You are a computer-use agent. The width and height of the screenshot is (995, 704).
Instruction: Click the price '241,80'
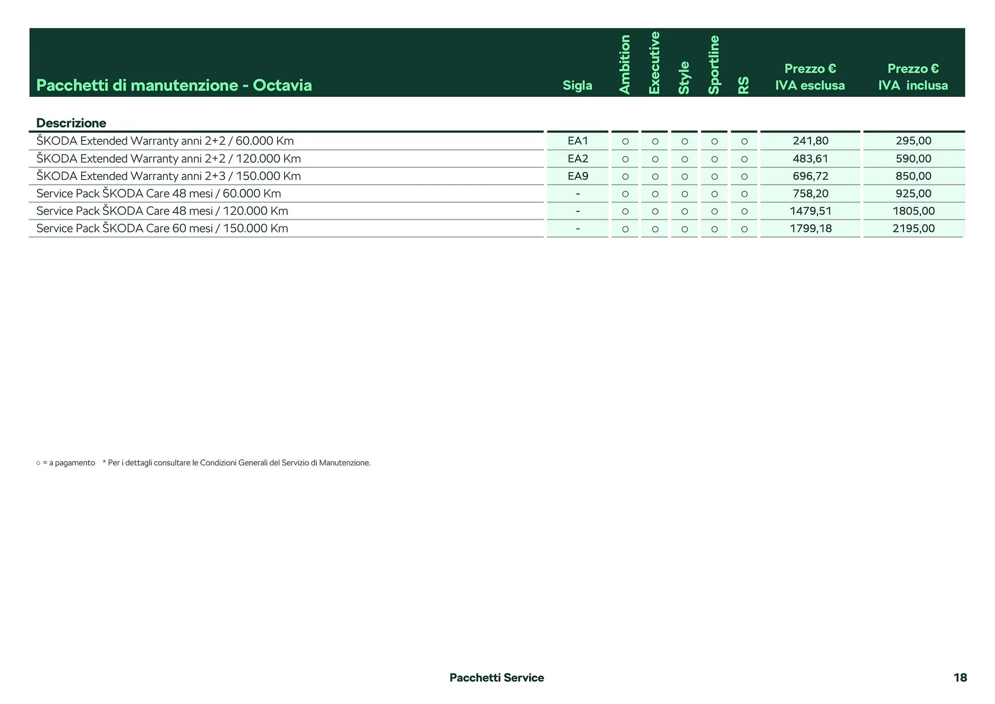(x=811, y=141)
